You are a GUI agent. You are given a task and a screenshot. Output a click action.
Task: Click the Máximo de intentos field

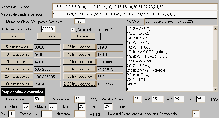49,29
